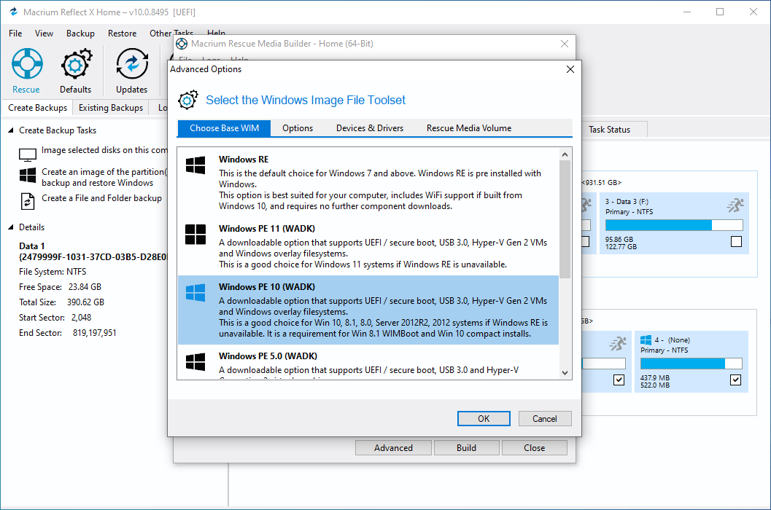Toggle checkbox for Data 3 (F:) partition
771x510 pixels.
pos(736,242)
